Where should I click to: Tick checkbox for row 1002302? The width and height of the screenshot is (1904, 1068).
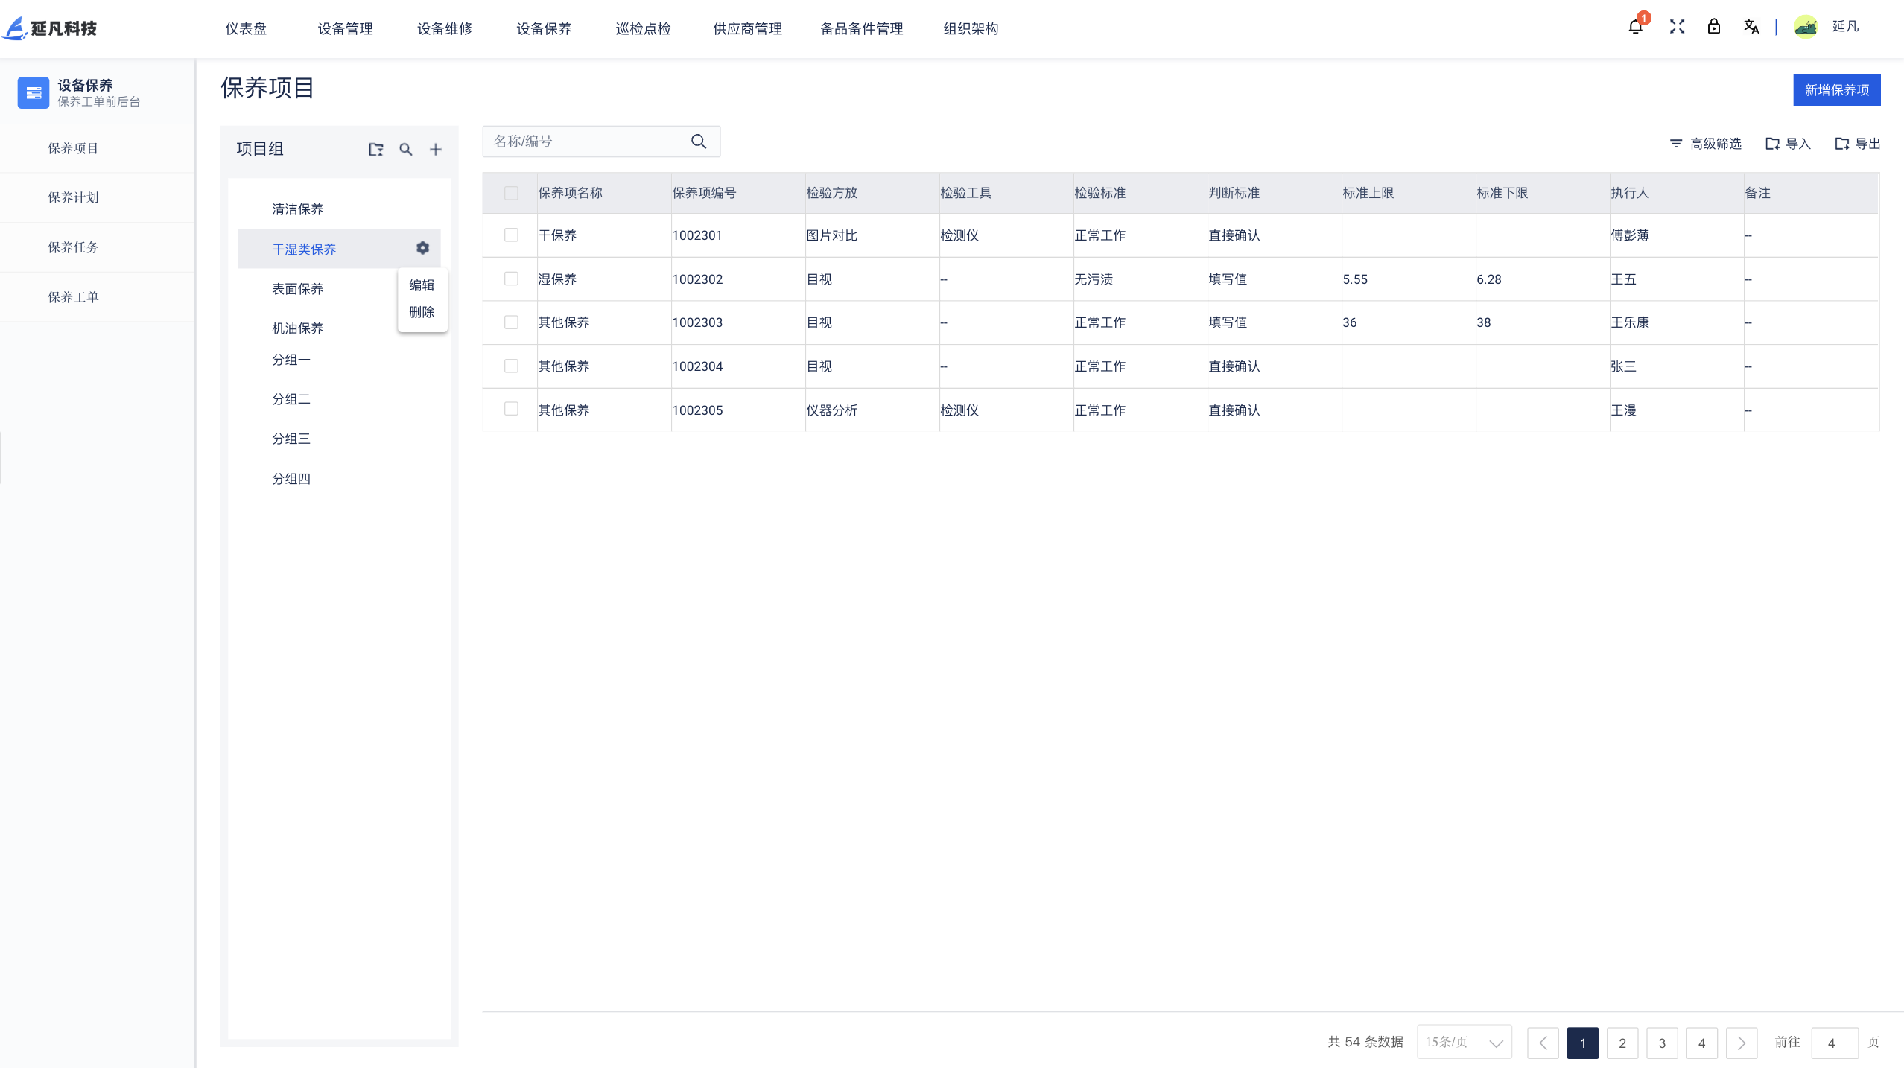511,279
